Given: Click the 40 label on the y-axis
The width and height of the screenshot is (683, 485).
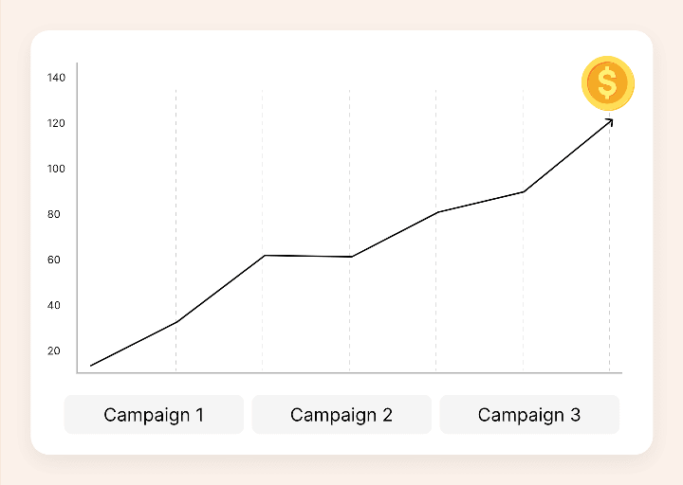Looking at the screenshot, I should [x=55, y=305].
